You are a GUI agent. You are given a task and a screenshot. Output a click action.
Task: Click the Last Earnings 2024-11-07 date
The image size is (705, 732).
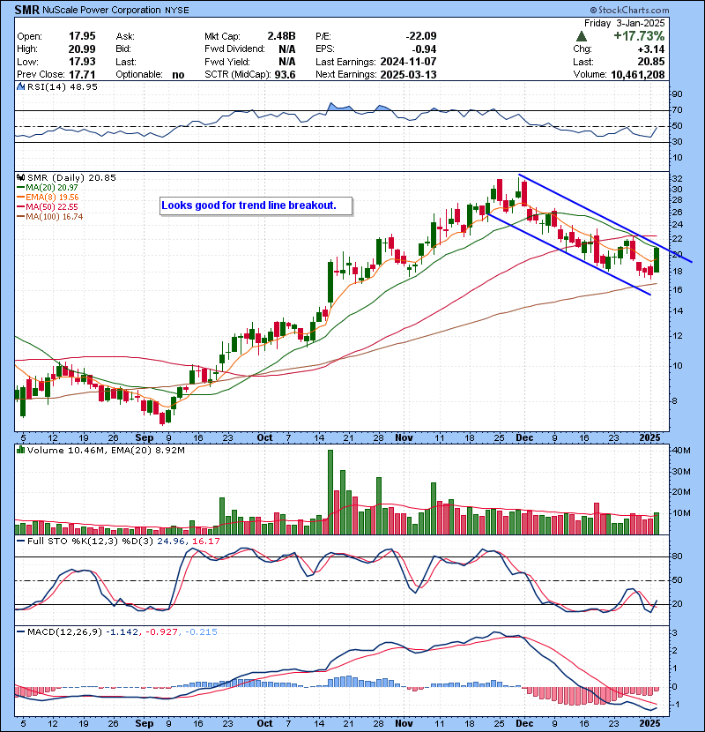[x=408, y=62]
